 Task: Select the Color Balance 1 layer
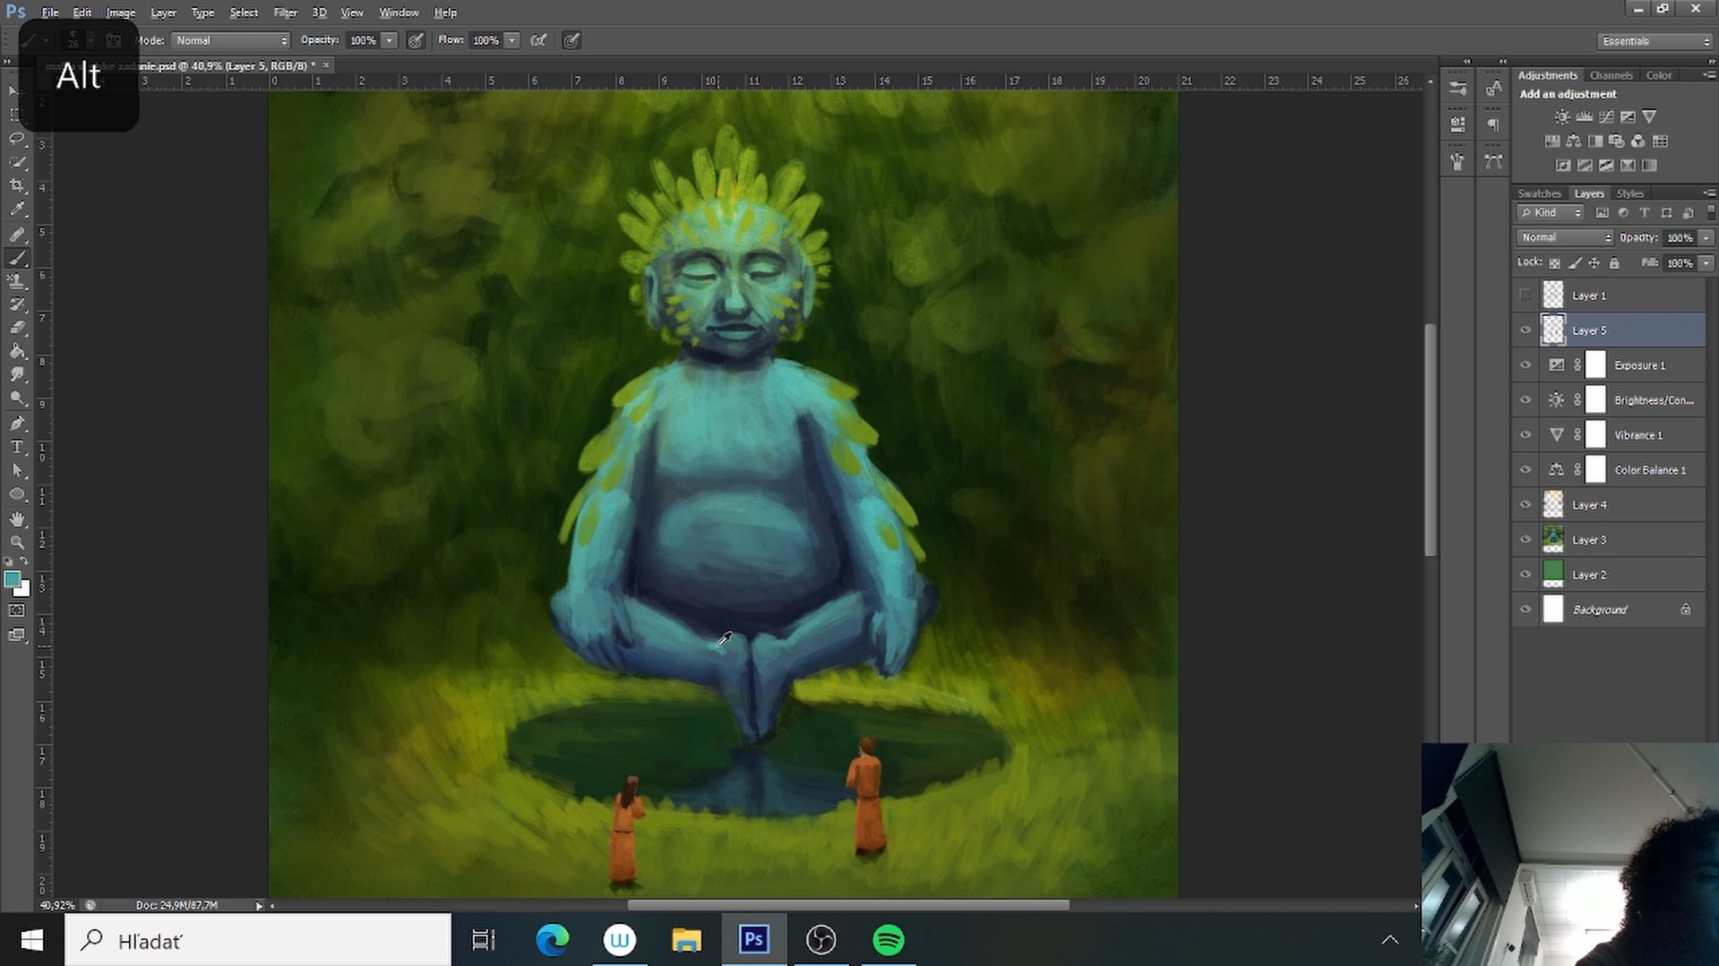pyautogui.click(x=1649, y=470)
